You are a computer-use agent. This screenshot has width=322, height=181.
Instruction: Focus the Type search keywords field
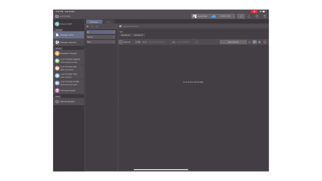194,26
